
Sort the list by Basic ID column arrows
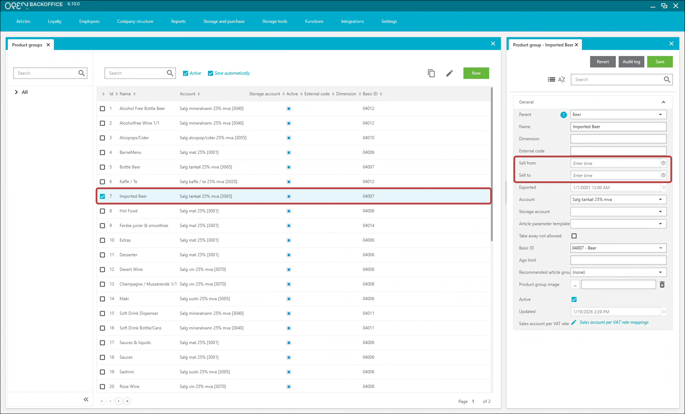tap(381, 94)
